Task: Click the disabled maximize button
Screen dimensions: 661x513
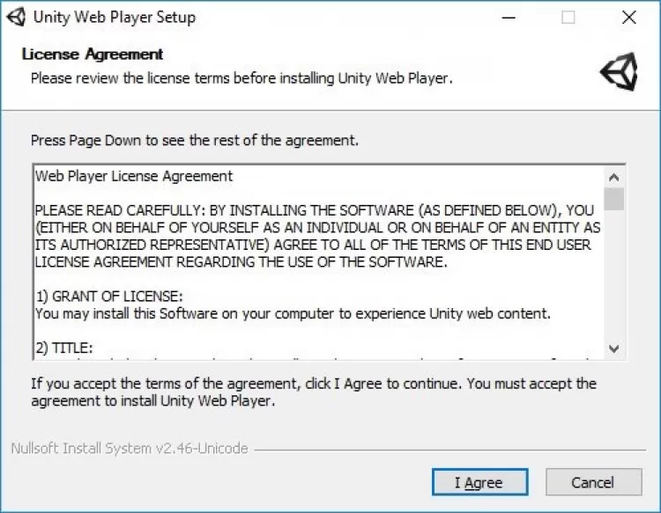Action: (x=568, y=17)
